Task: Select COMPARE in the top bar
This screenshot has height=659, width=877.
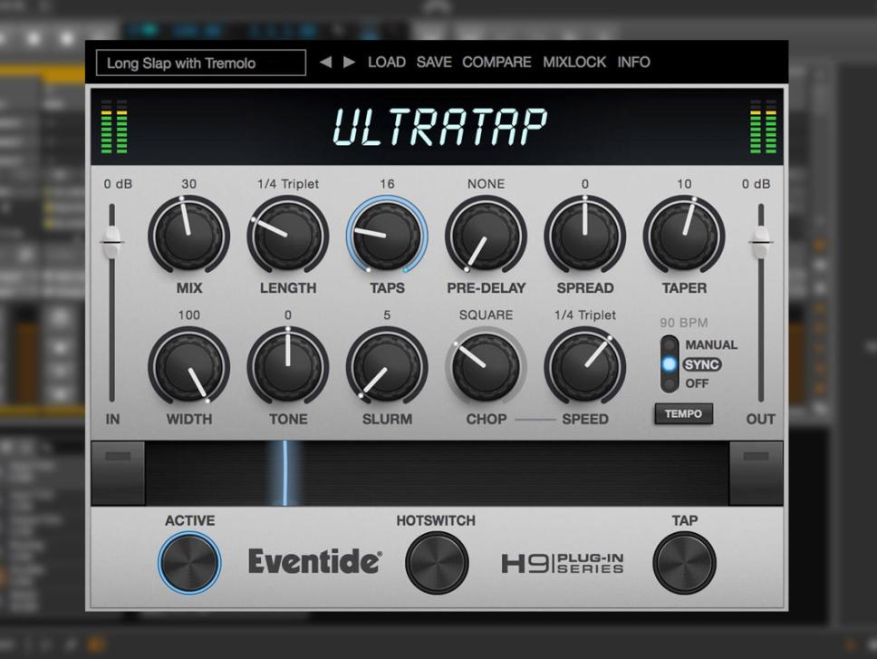Action: click(497, 62)
